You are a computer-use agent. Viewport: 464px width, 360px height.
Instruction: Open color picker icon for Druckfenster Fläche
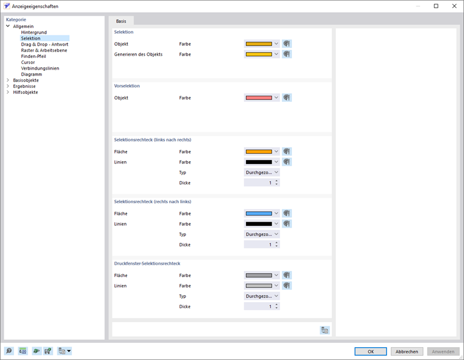click(x=287, y=275)
